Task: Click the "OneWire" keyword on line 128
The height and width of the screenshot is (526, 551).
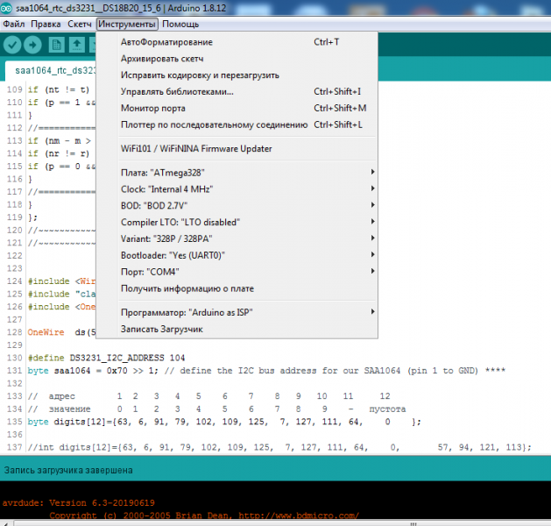Action: 46,332
